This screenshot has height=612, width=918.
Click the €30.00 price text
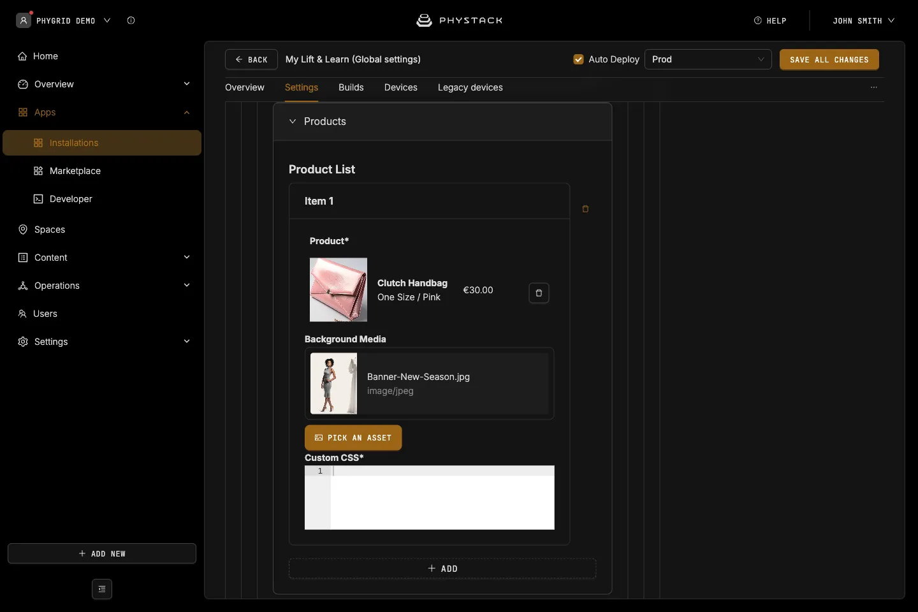(x=478, y=290)
